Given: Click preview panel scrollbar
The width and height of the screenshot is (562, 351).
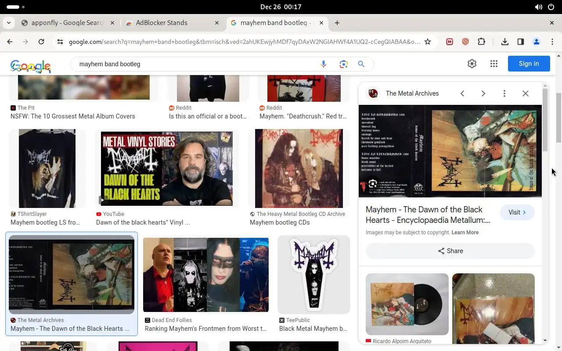Looking at the screenshot, I should (545, 120).
